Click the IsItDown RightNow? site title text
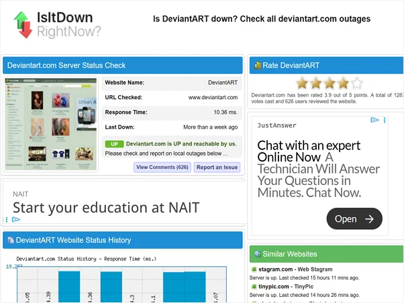This screenshot has width=404, height=303. (x=68, y=24)
